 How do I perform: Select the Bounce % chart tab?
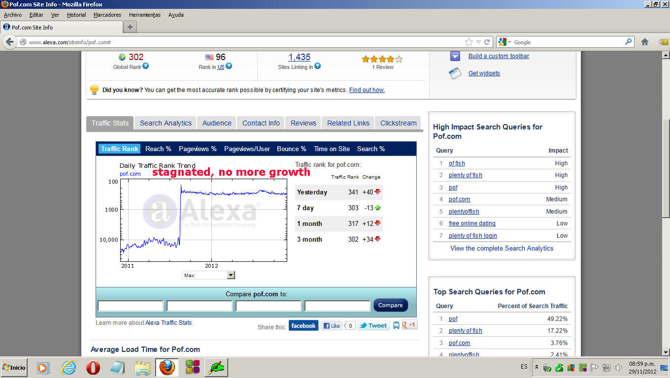point(292,149)
